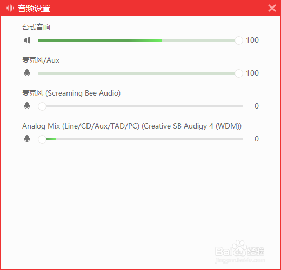Select the 台式音响 device label
281x270 pixels.
(36, 27)
